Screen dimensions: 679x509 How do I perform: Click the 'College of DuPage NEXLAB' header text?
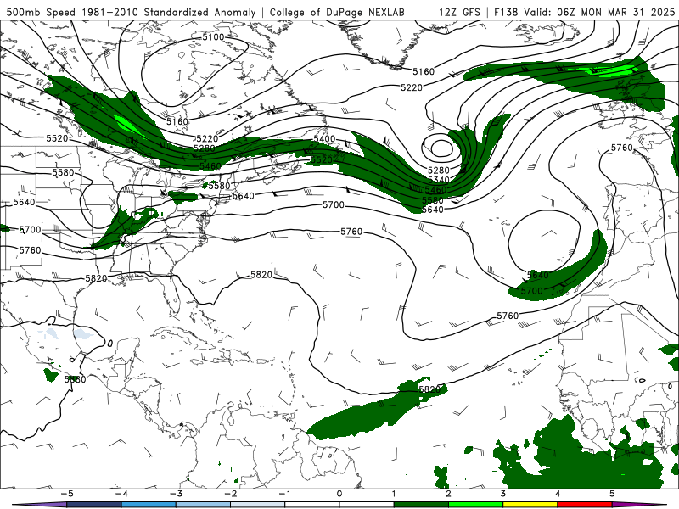click(337, 12)
